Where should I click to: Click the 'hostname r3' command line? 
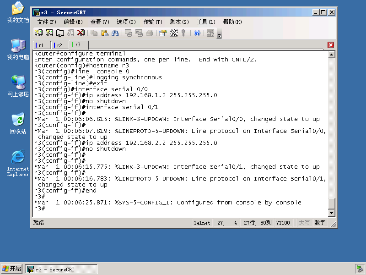81,66
